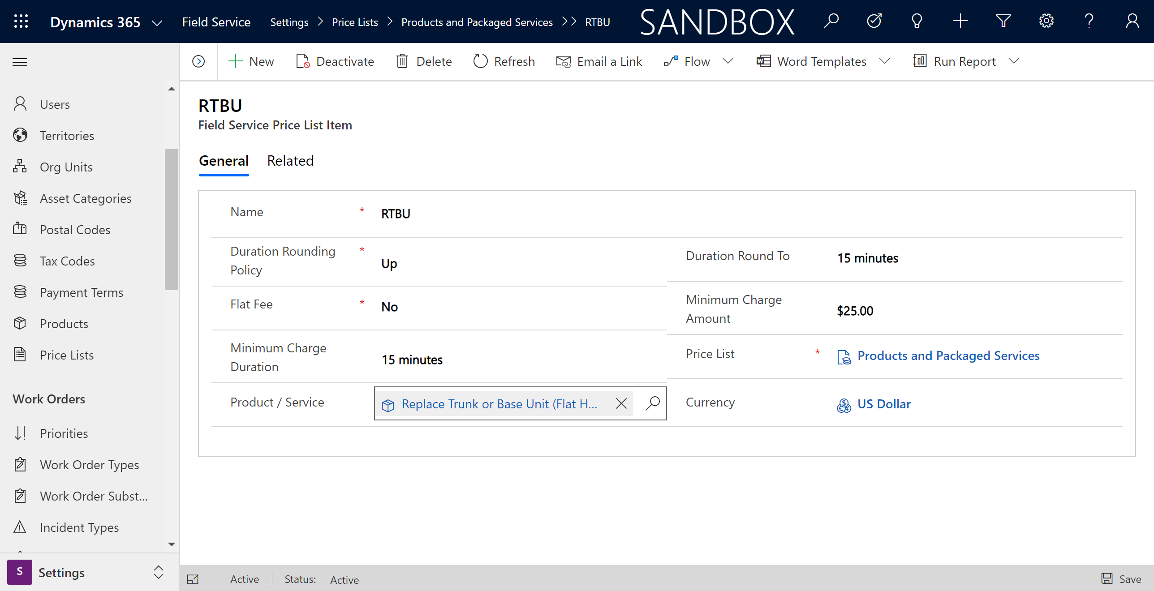Screen dimensions: 1154x591
Task: Click the search icon on Product/Service field
Action: (652, 403)
